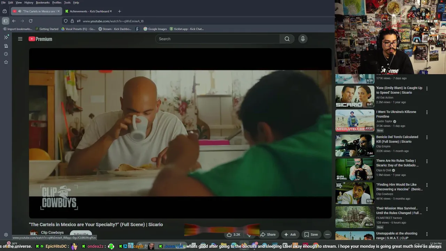Open a new browser tab with plus
The image size is (446, 251).
[120, 11]
